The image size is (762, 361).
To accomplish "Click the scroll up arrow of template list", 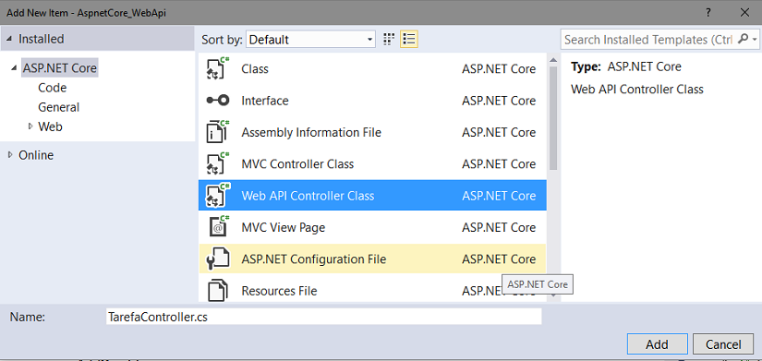I will [x=553, y=60].
